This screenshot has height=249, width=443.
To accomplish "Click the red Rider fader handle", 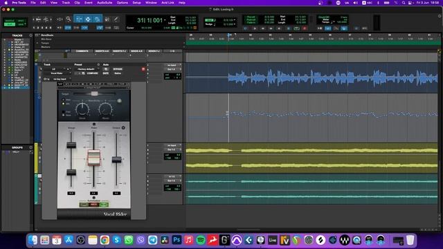I will (x=94, y=157).
